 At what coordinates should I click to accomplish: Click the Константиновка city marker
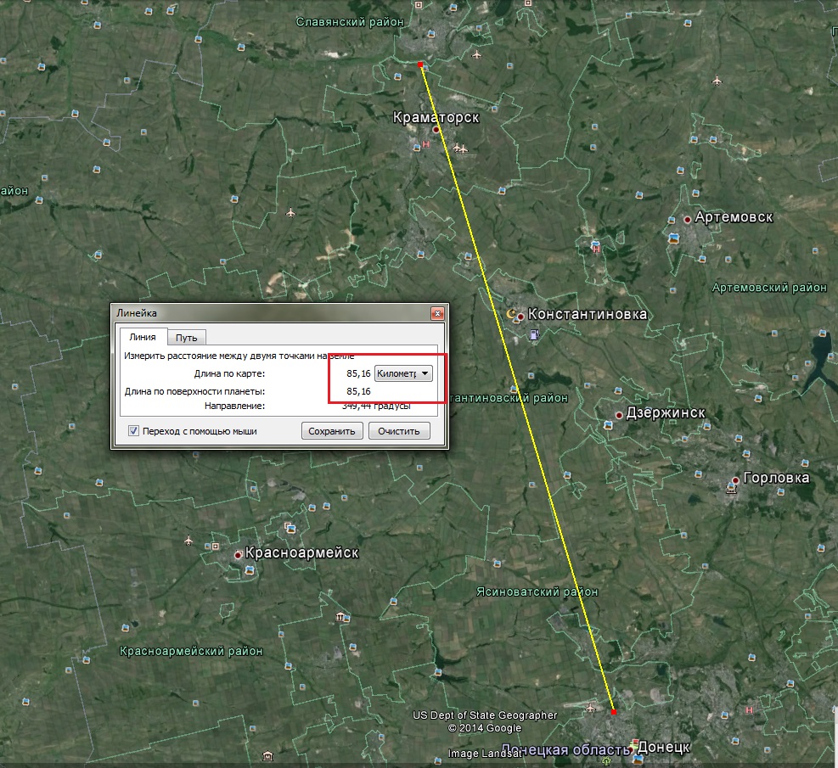(520, 317)
